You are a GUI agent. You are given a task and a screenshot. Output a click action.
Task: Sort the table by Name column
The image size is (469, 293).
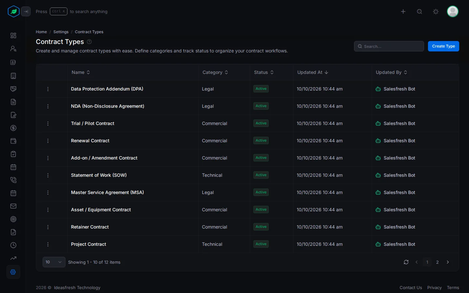[81, 72]
